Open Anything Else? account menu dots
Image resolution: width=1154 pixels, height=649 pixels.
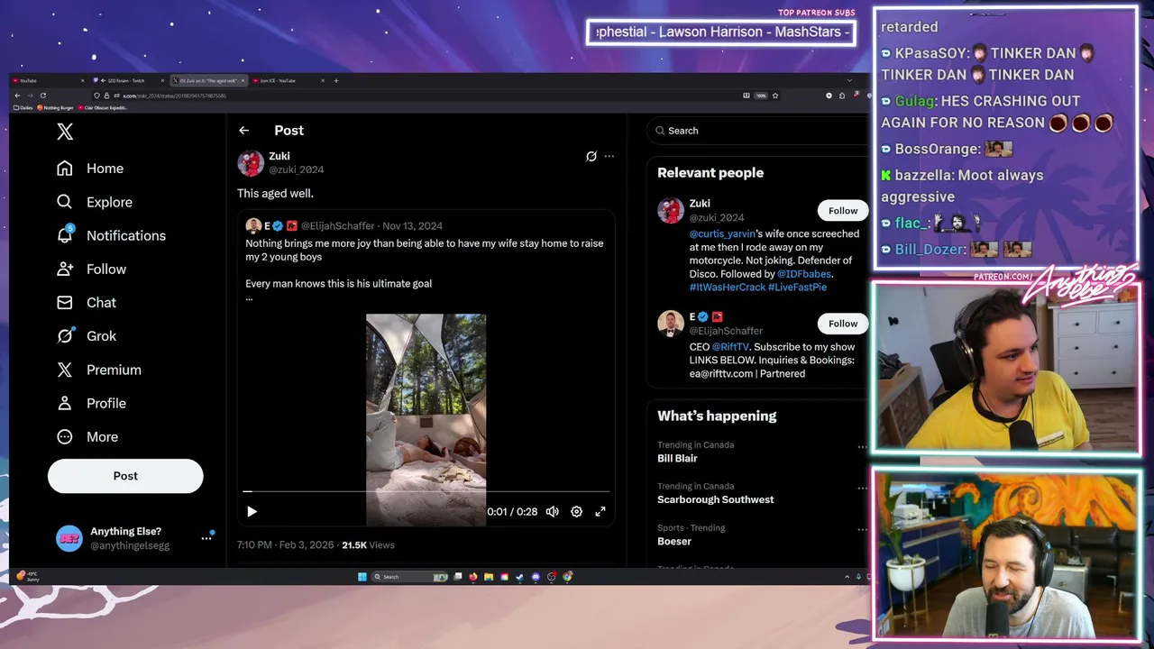tap(206, 538)
